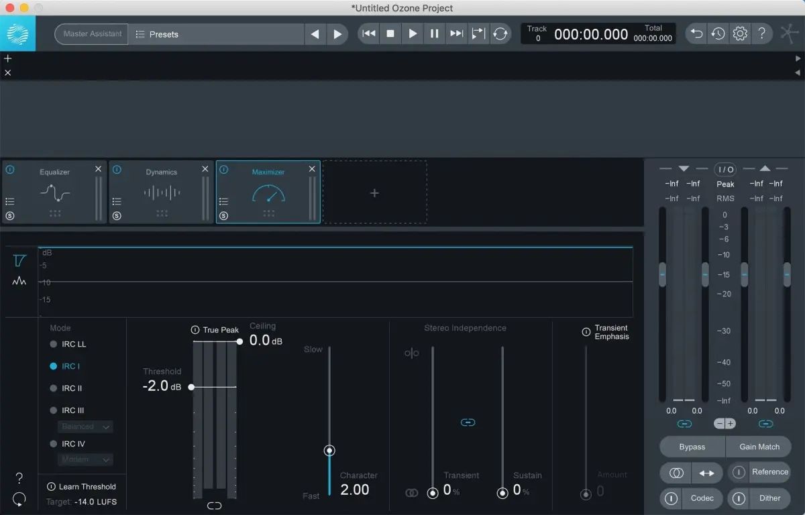Toggle True Peak limiting
Image resolution: width=805 pixels, height=515 pixels.
pos(215,330)
